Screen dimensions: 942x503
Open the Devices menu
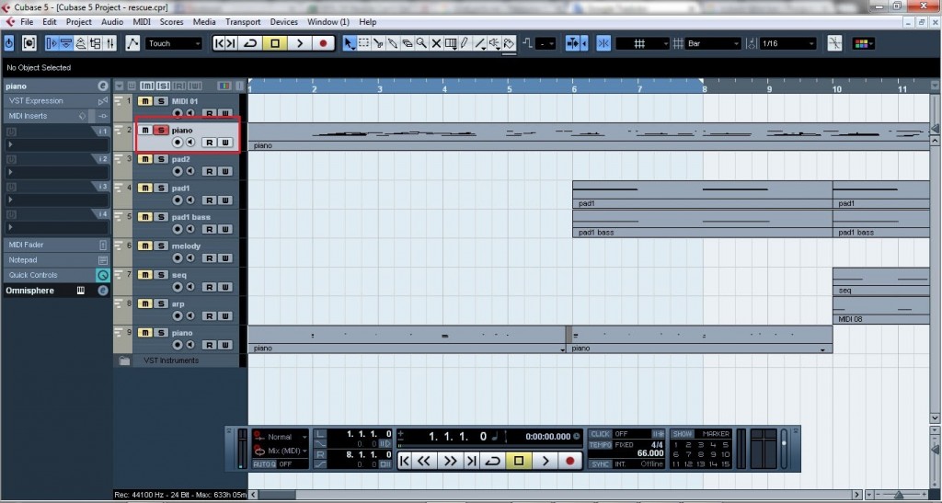click(283, 21)
